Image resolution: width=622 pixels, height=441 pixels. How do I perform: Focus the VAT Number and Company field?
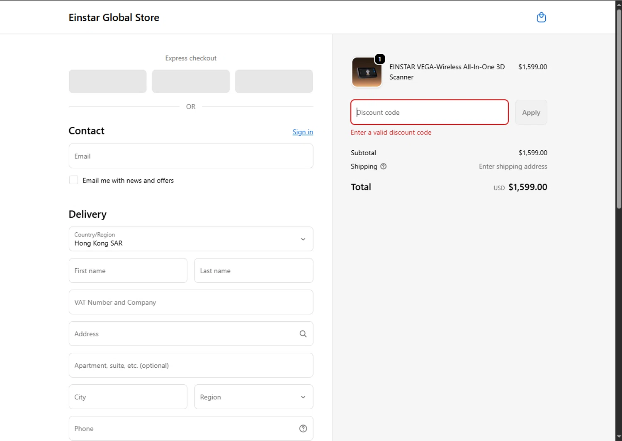(x=191, y=302)
